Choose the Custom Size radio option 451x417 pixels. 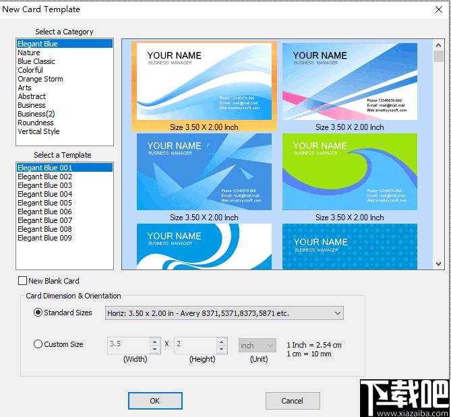point(38,344)
